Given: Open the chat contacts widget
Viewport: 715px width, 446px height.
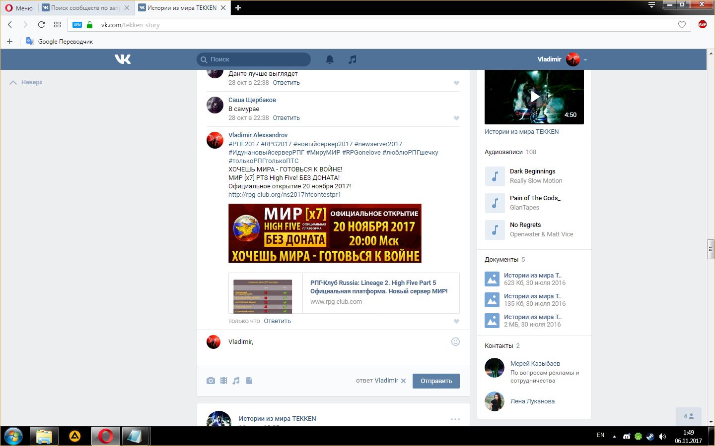Looking at the screenshot, I should tap(689, 416).
